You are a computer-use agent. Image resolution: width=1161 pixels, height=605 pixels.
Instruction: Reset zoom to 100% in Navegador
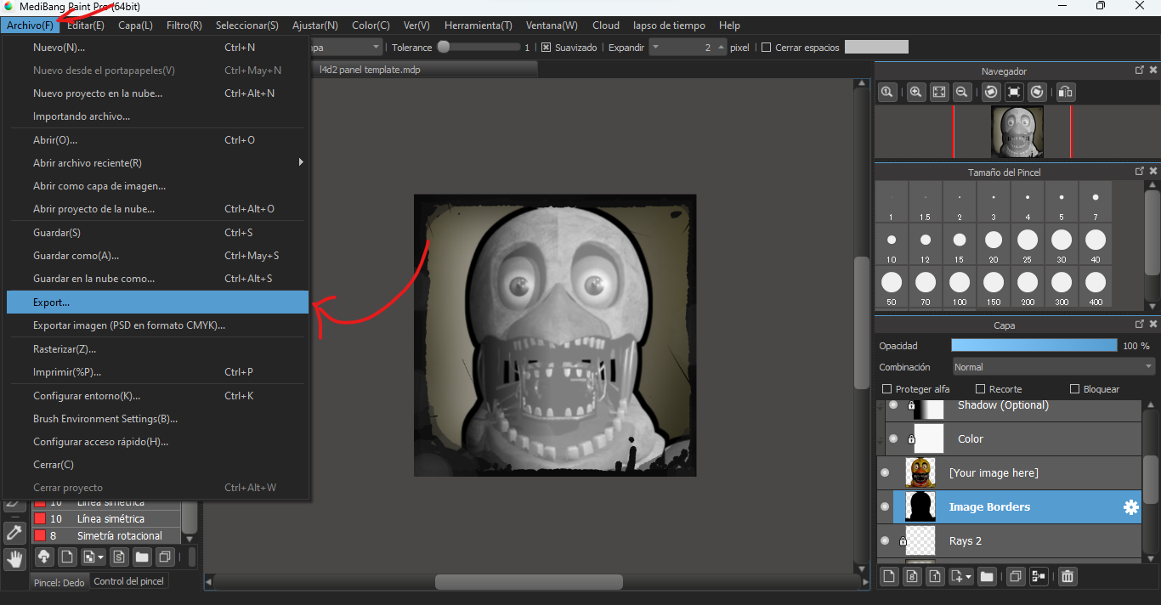coord(886,92)
